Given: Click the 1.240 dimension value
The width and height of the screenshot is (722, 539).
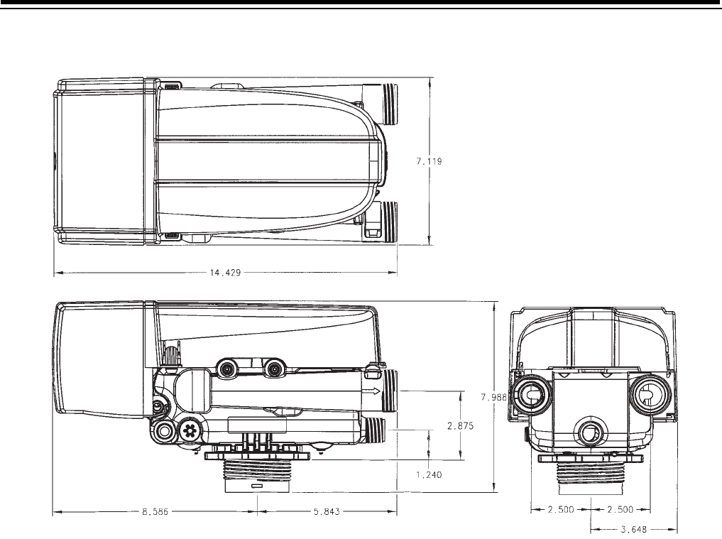Looking at the screenshot, I should 429,474.
